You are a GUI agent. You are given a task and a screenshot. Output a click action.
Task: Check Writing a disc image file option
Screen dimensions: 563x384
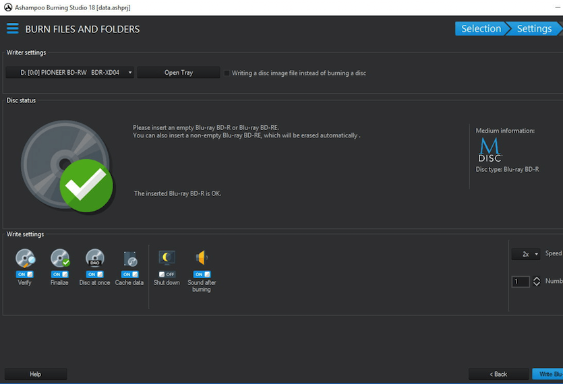click(227, 73)
